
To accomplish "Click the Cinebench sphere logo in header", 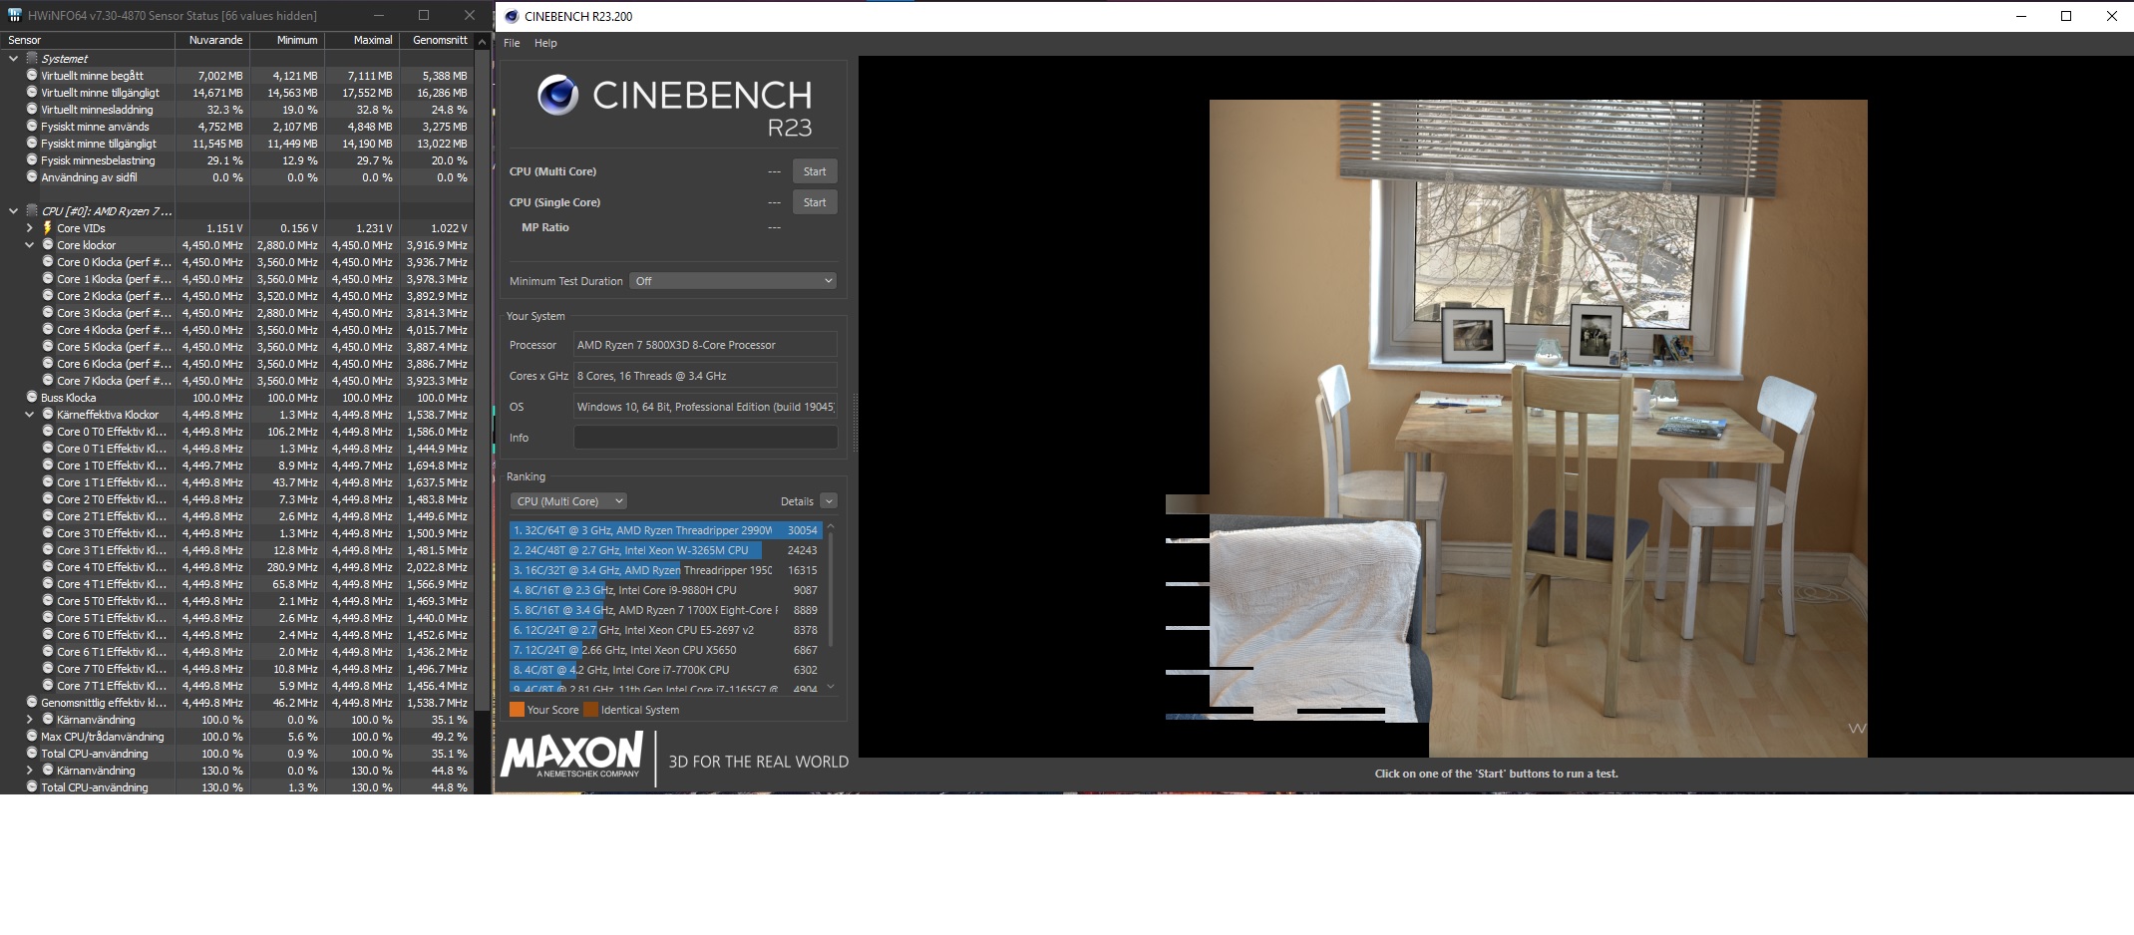I will click(557, 96).
